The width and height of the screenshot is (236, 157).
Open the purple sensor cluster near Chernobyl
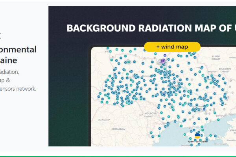(x=163, y=61)
